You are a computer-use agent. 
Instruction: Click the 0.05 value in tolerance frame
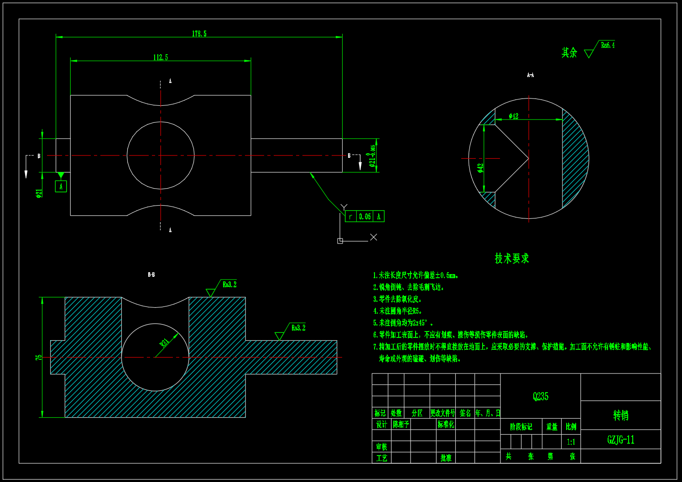click(365, 217)
